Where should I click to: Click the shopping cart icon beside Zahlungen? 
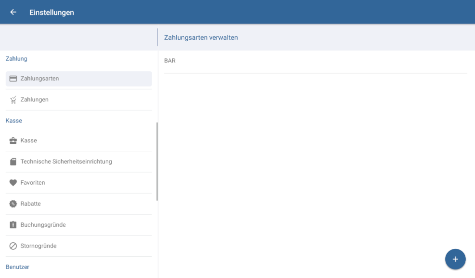(x=13, y=99)
